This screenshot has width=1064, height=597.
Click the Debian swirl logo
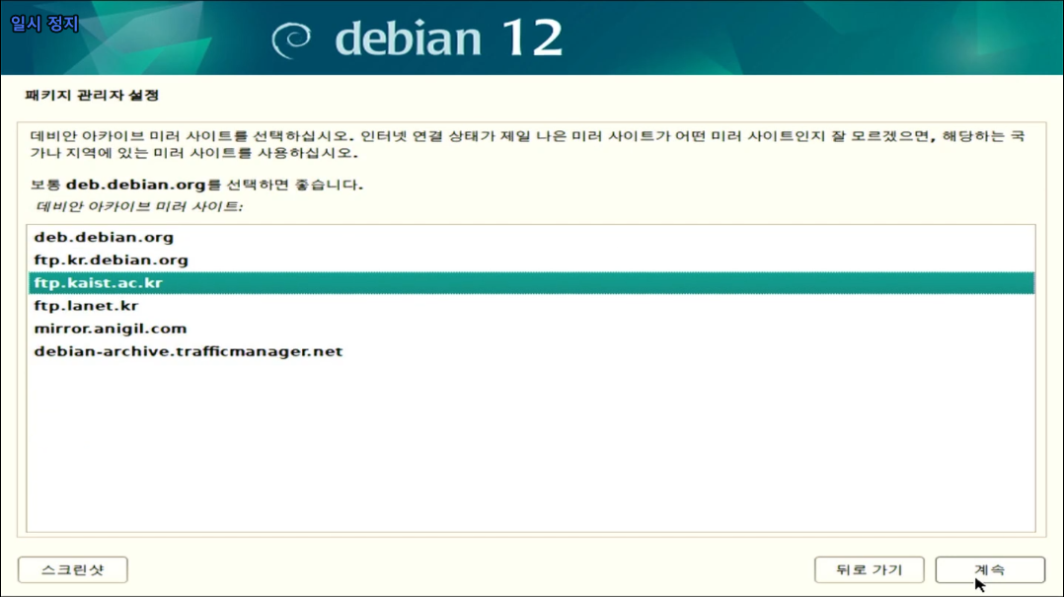pyautogui.click(x=292, y=39)
